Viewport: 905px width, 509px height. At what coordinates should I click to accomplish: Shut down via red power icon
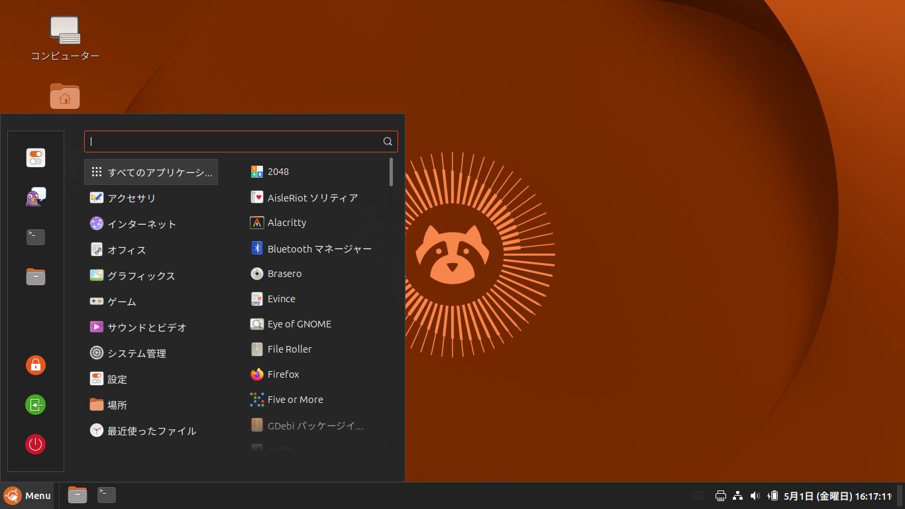36,444
